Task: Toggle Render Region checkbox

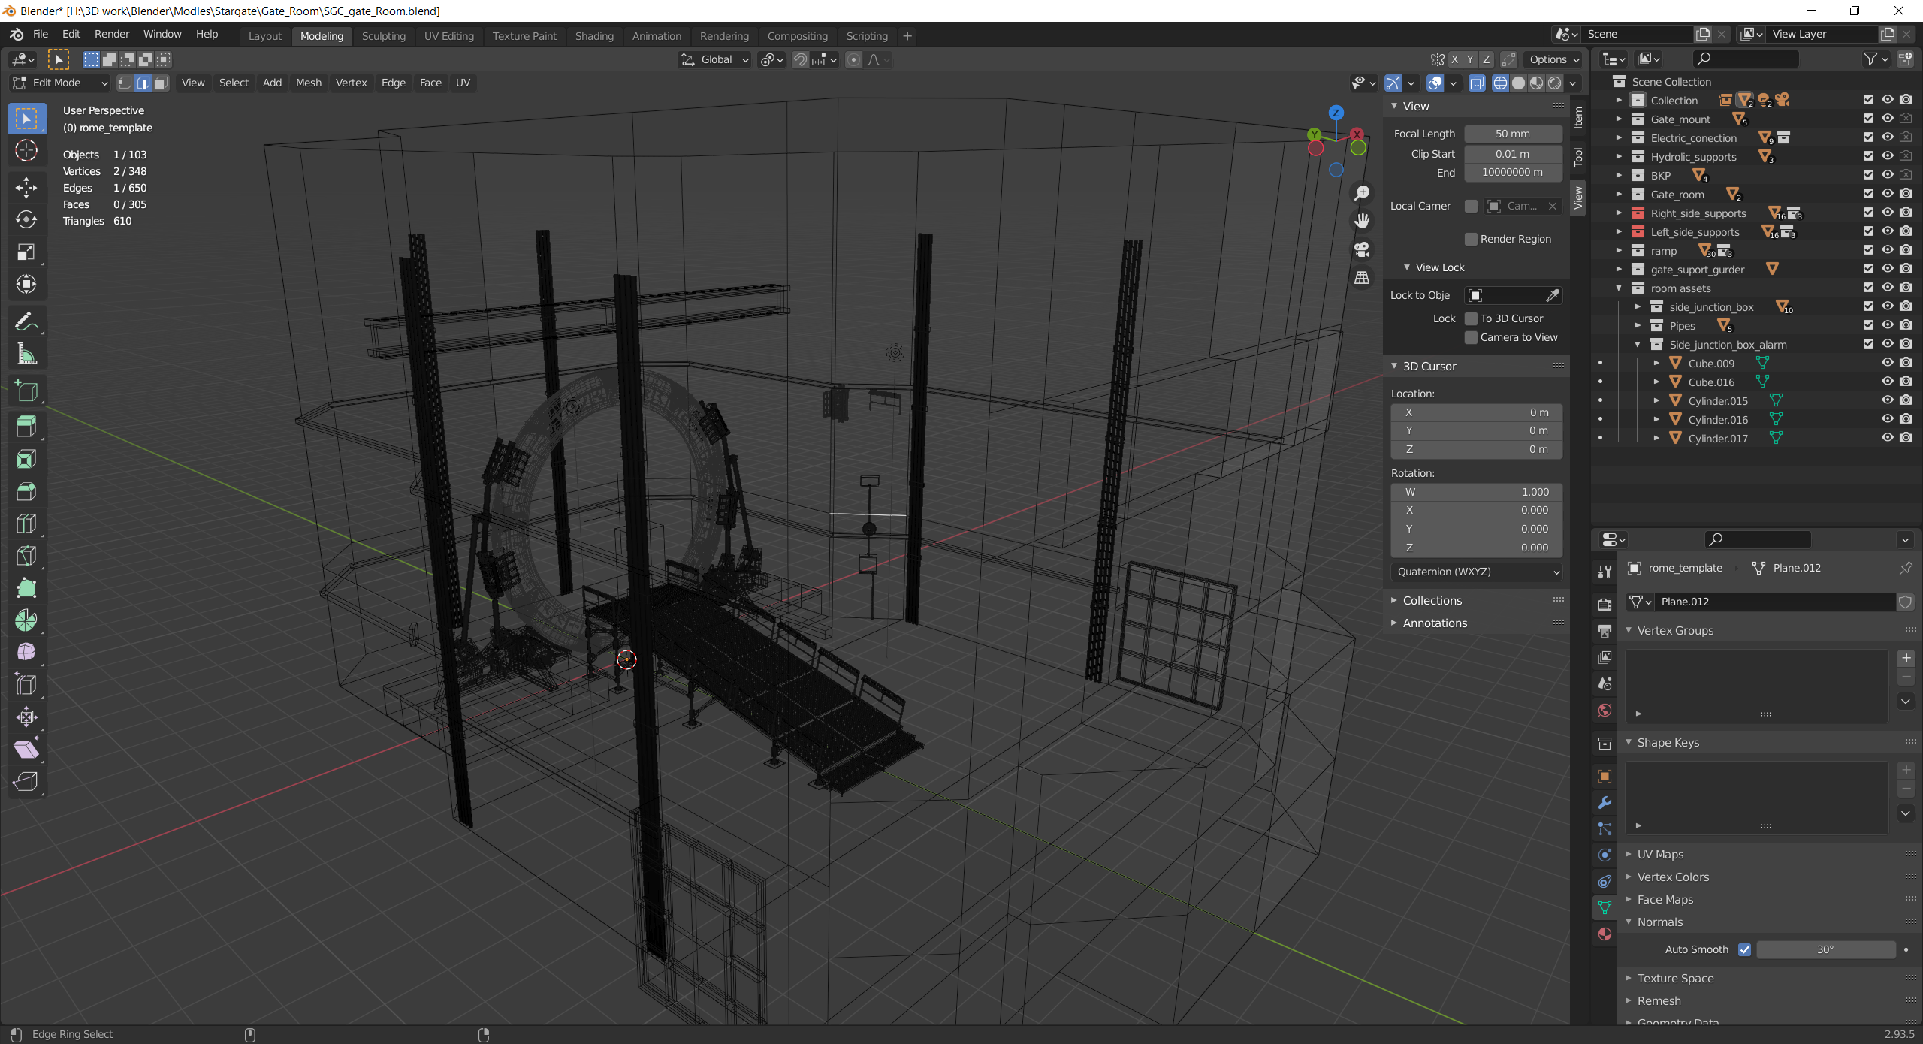Action: (x=1472, y=239)
